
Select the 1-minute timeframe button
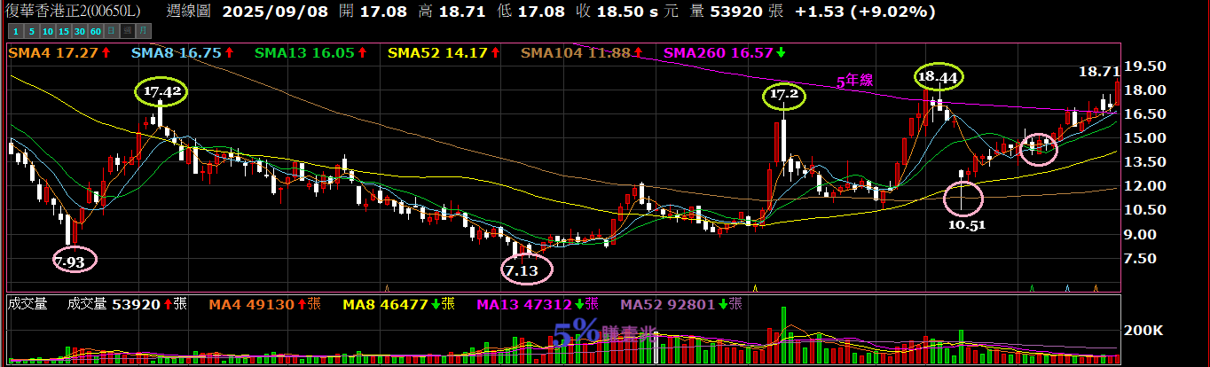pos(14,31)
